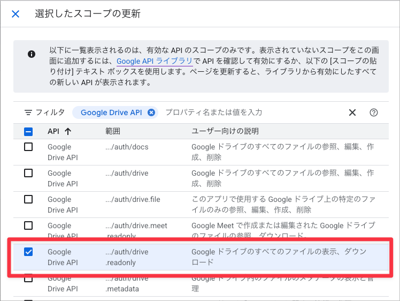Check the drive.metadata scope checkbox
The height and width of the screenshot is (301, 400).
28,278
